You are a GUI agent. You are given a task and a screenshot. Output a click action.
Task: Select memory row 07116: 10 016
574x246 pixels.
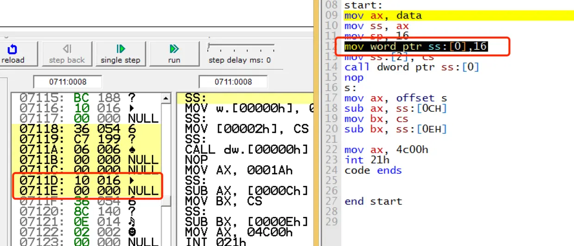point(86,108)
